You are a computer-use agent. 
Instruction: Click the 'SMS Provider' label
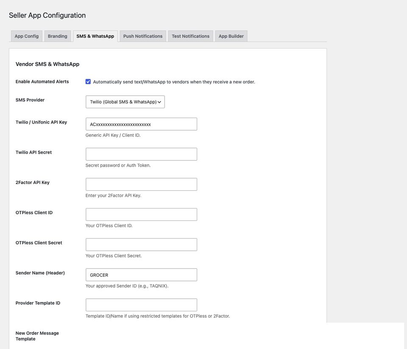point(30,100)
